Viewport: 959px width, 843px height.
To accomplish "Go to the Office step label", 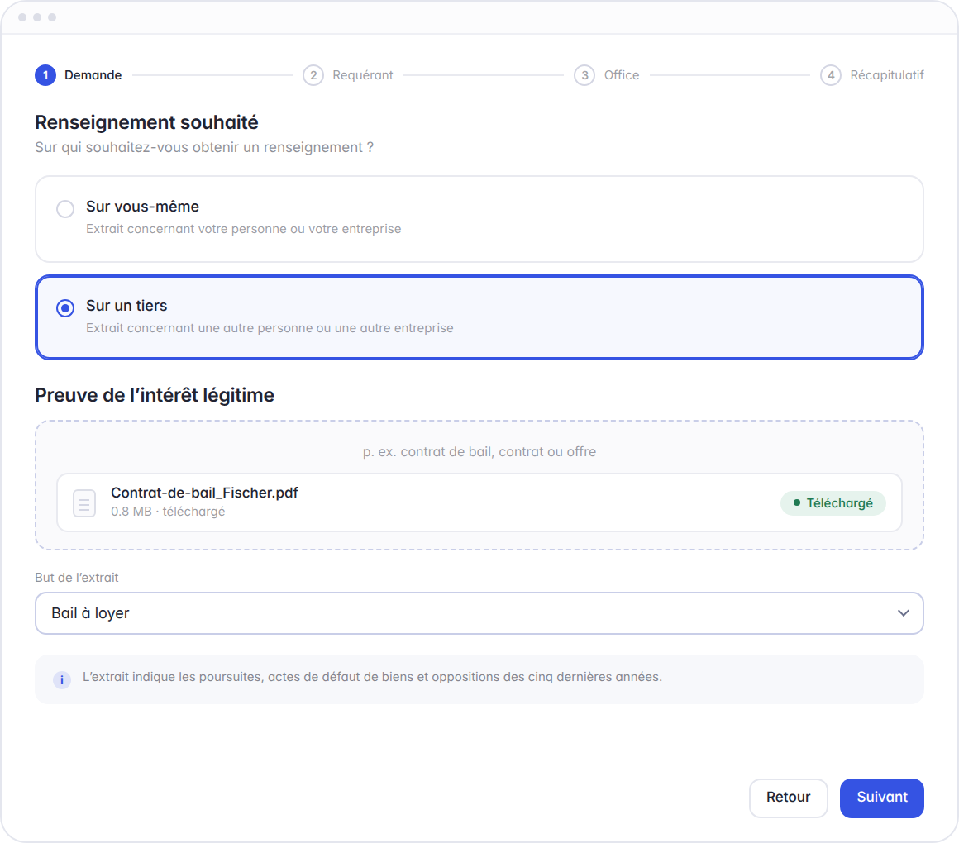I will [x=622, y=75].
